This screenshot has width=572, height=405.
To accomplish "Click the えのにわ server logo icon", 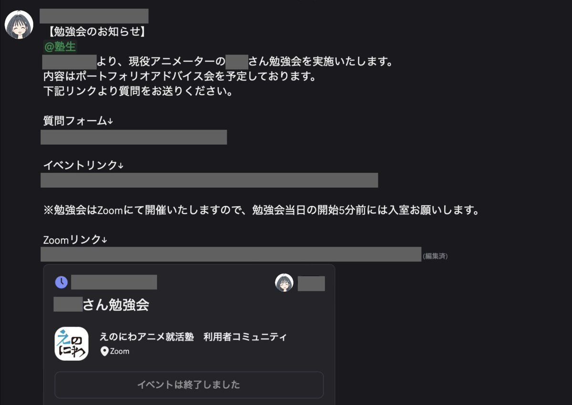I will point(71,344).
